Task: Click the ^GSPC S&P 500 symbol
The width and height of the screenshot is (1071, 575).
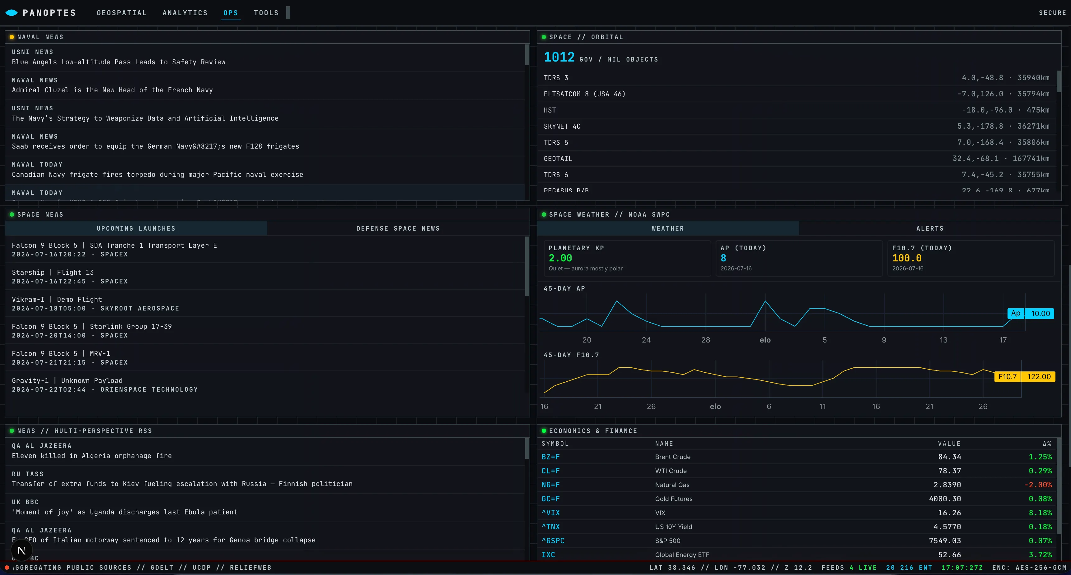Action: point(553,540)
